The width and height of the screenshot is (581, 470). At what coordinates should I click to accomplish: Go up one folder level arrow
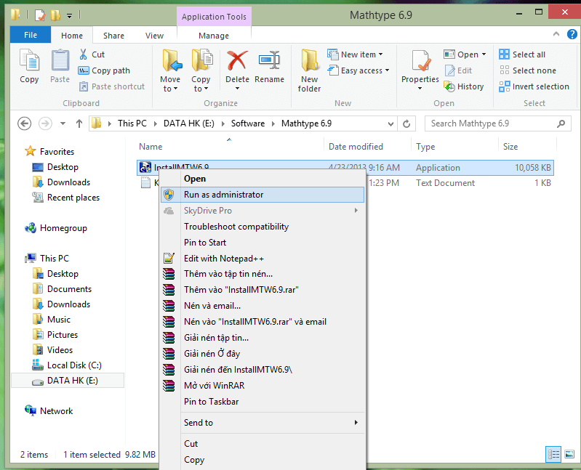[79, 123]
